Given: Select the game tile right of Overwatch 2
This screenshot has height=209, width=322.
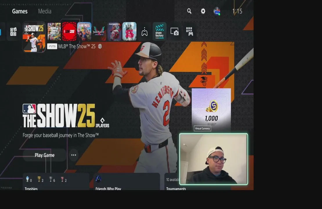Looking at the screenshot, I should 129,31.
